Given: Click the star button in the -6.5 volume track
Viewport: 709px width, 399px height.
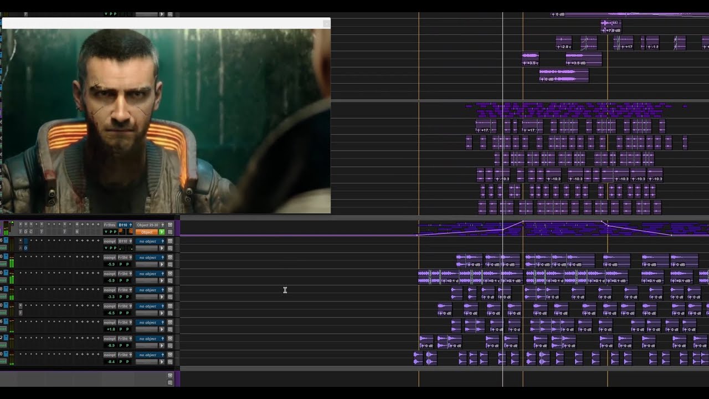Looking at the screenshot, I should [x=20, y=306].
